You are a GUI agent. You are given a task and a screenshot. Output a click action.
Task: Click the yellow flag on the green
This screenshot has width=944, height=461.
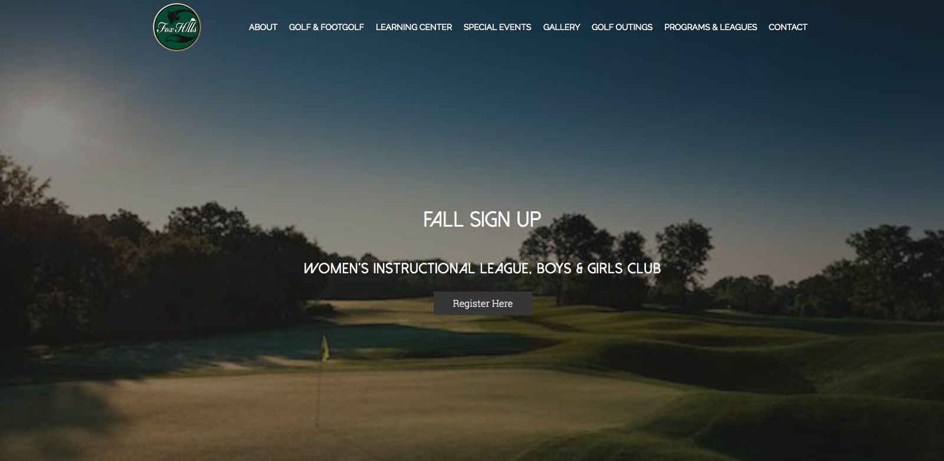pyautogui.click(x=324, y=348)
